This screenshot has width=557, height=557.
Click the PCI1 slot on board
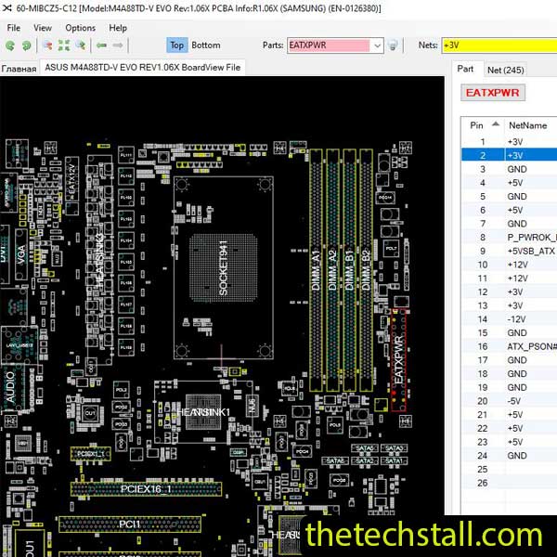pyautogui.click(x=130, y=525)
